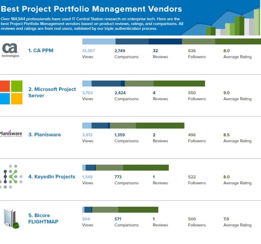
Task: Click the Microsoft four-color logo
Action: 11,92
